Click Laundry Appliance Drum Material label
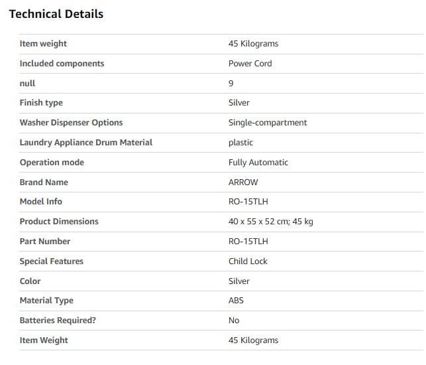Screen dimensions: 426x365 pos(85,143)
